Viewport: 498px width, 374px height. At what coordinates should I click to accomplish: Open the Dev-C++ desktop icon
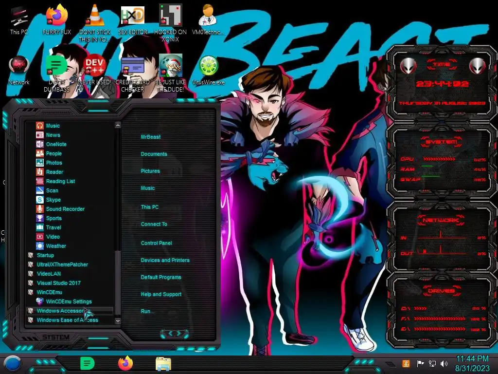[x=95, y=71]
